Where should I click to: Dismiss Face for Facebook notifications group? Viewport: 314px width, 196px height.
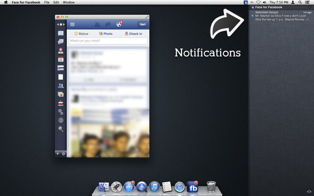coord(310,7)
